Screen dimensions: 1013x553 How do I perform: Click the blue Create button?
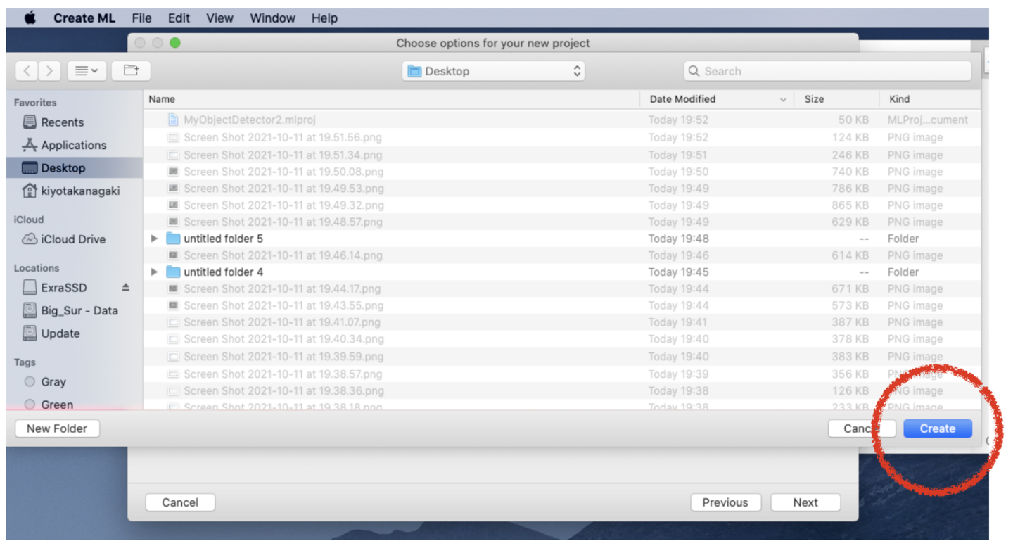click(937, 428)
